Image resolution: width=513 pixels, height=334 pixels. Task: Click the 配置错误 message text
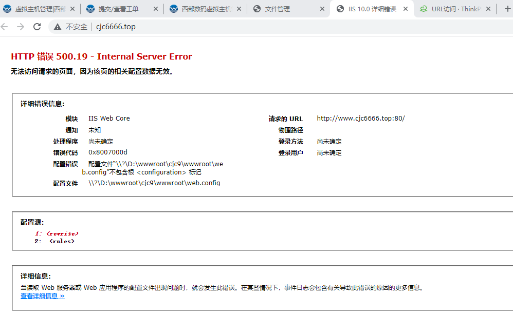[153, 168]
